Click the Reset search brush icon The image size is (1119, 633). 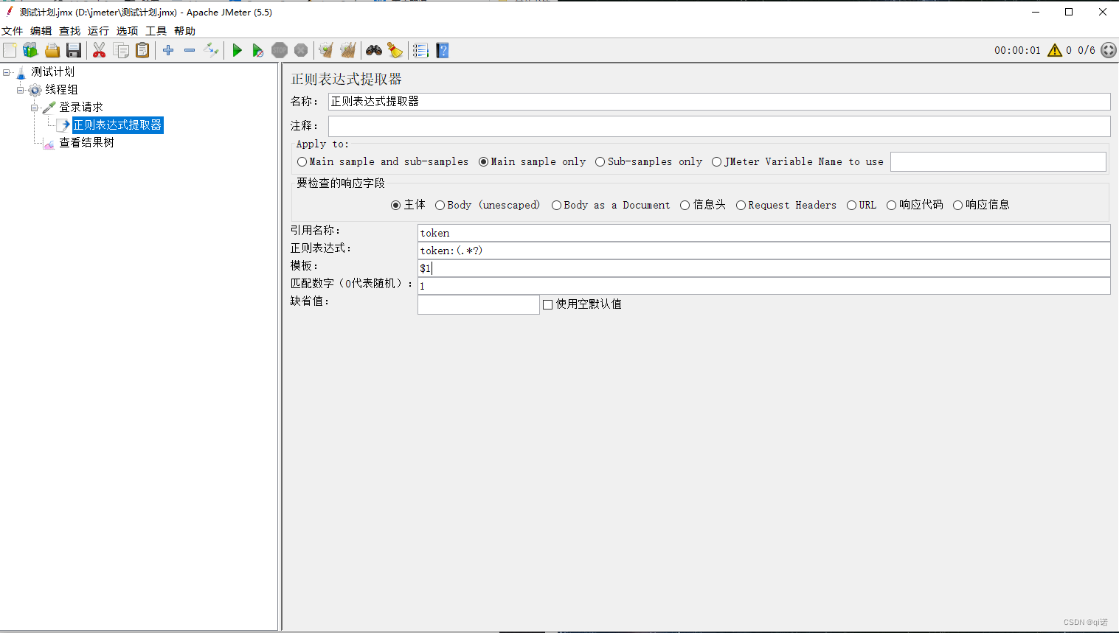(x=395, y=50)
